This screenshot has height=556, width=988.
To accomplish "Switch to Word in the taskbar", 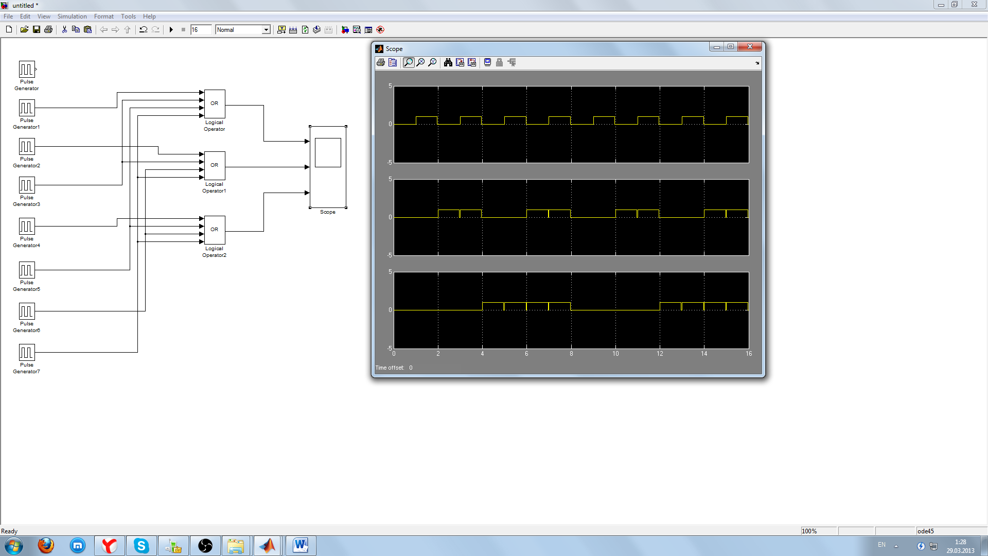I will [x=301, y=546].
